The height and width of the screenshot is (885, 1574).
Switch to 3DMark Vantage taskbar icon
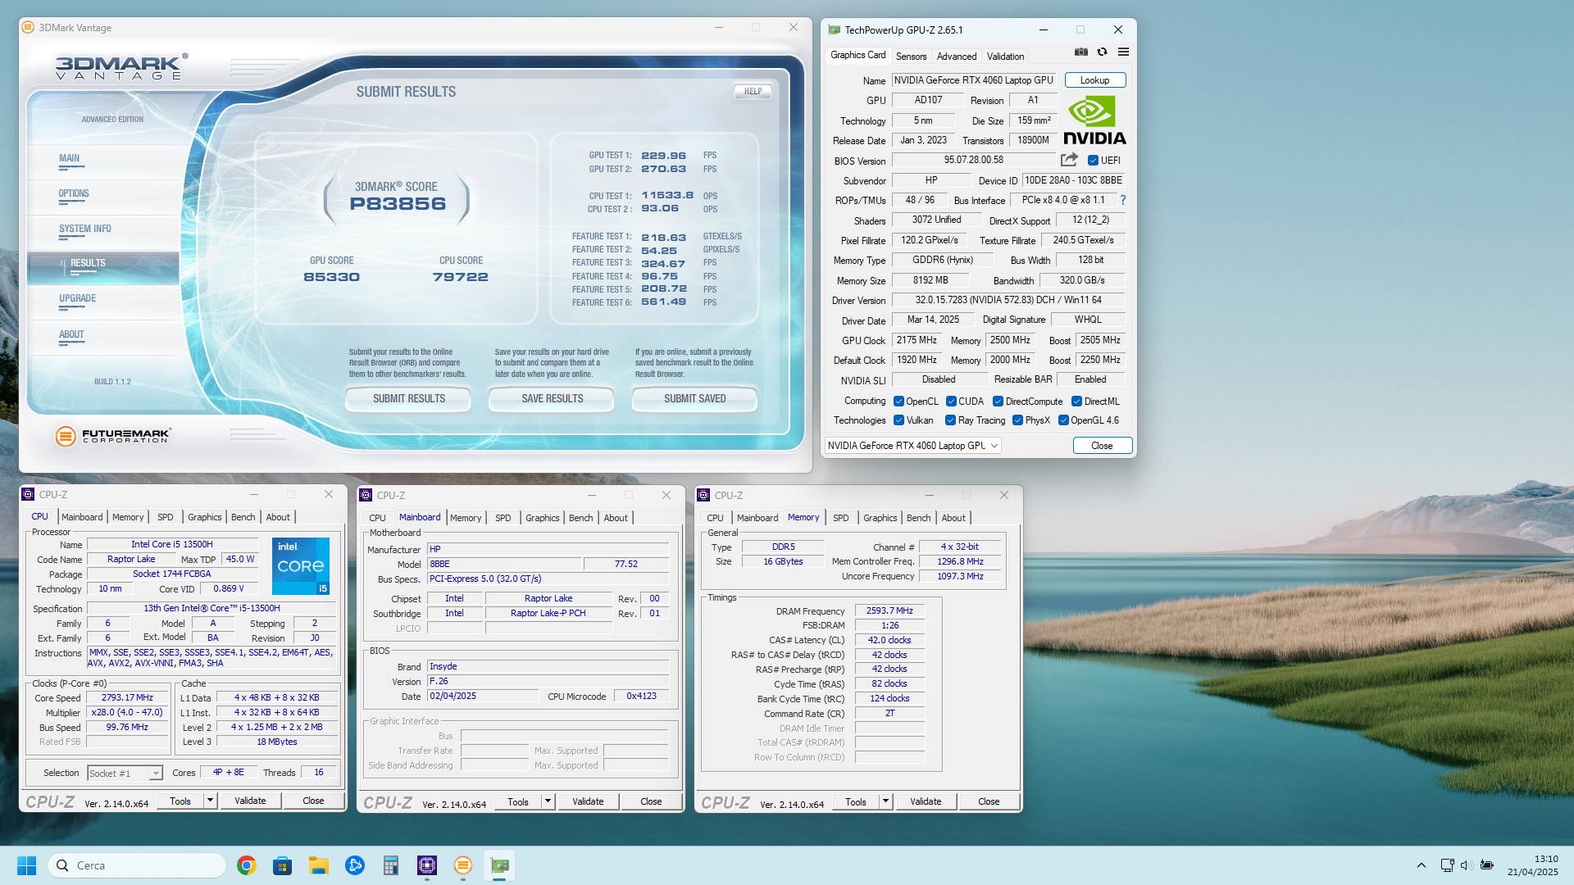click(462, 865)
